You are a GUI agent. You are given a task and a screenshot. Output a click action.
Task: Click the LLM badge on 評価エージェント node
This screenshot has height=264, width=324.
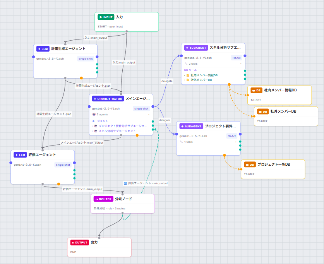point(20,155)
